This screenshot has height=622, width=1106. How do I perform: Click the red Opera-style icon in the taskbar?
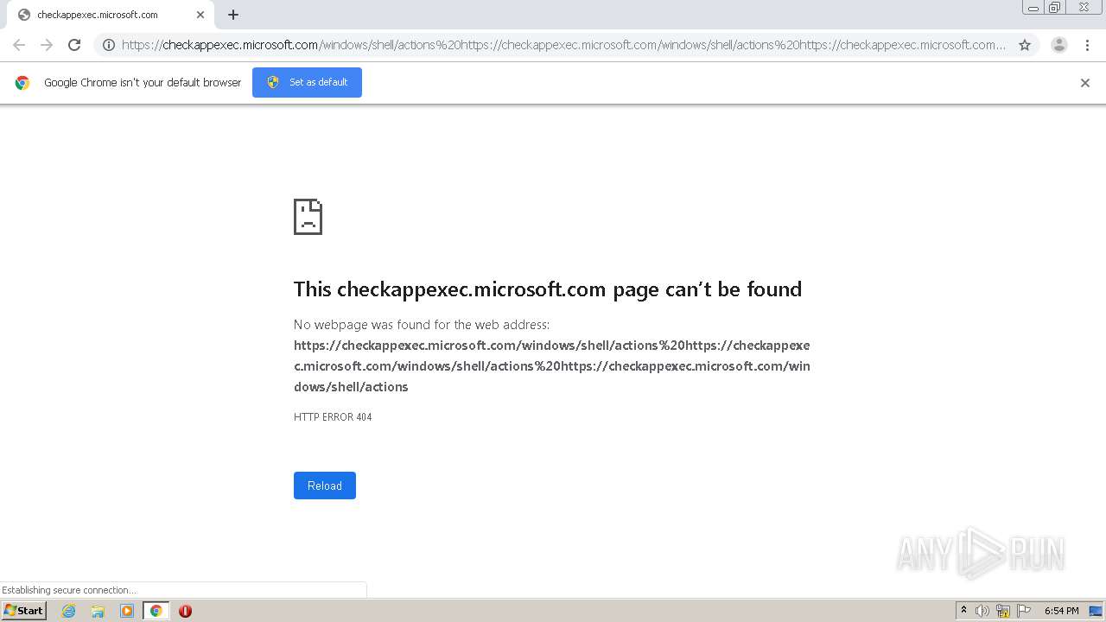[185, 611]
